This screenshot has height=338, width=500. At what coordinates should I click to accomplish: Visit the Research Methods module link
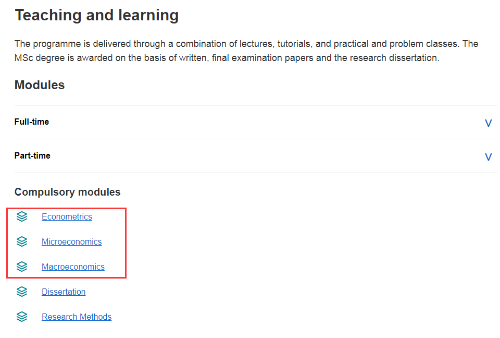(x=77, y=317)
